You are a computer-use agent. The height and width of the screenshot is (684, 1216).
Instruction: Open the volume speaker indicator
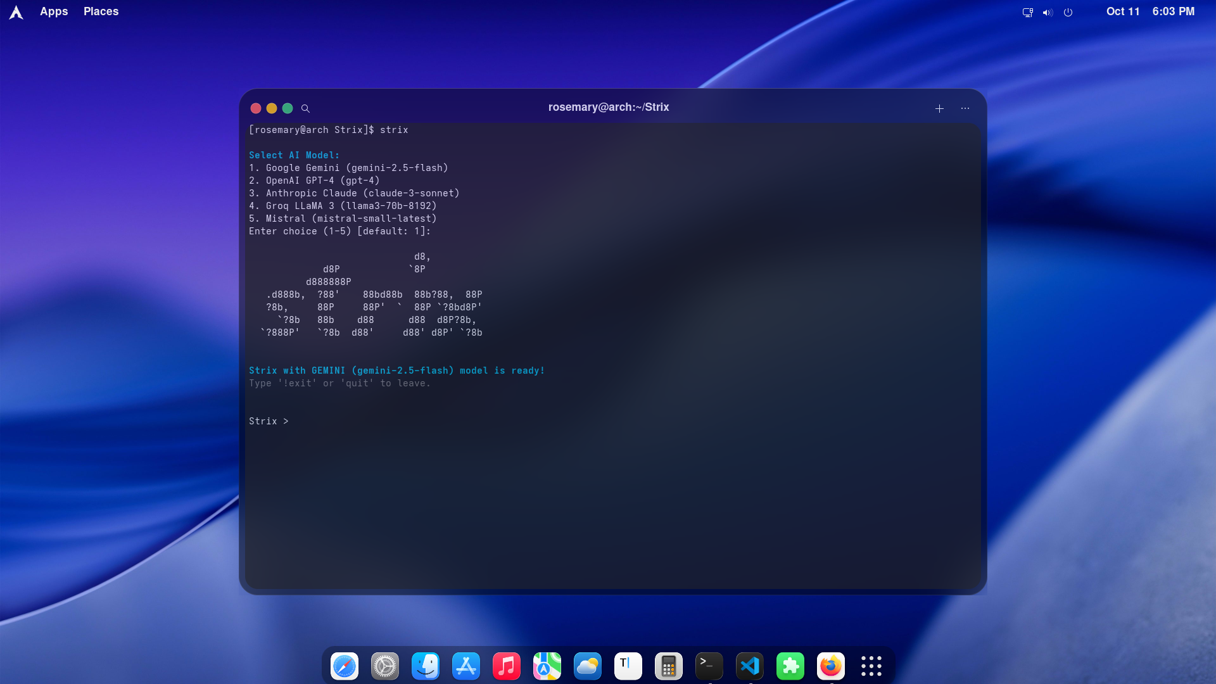tap(1048, 12)
